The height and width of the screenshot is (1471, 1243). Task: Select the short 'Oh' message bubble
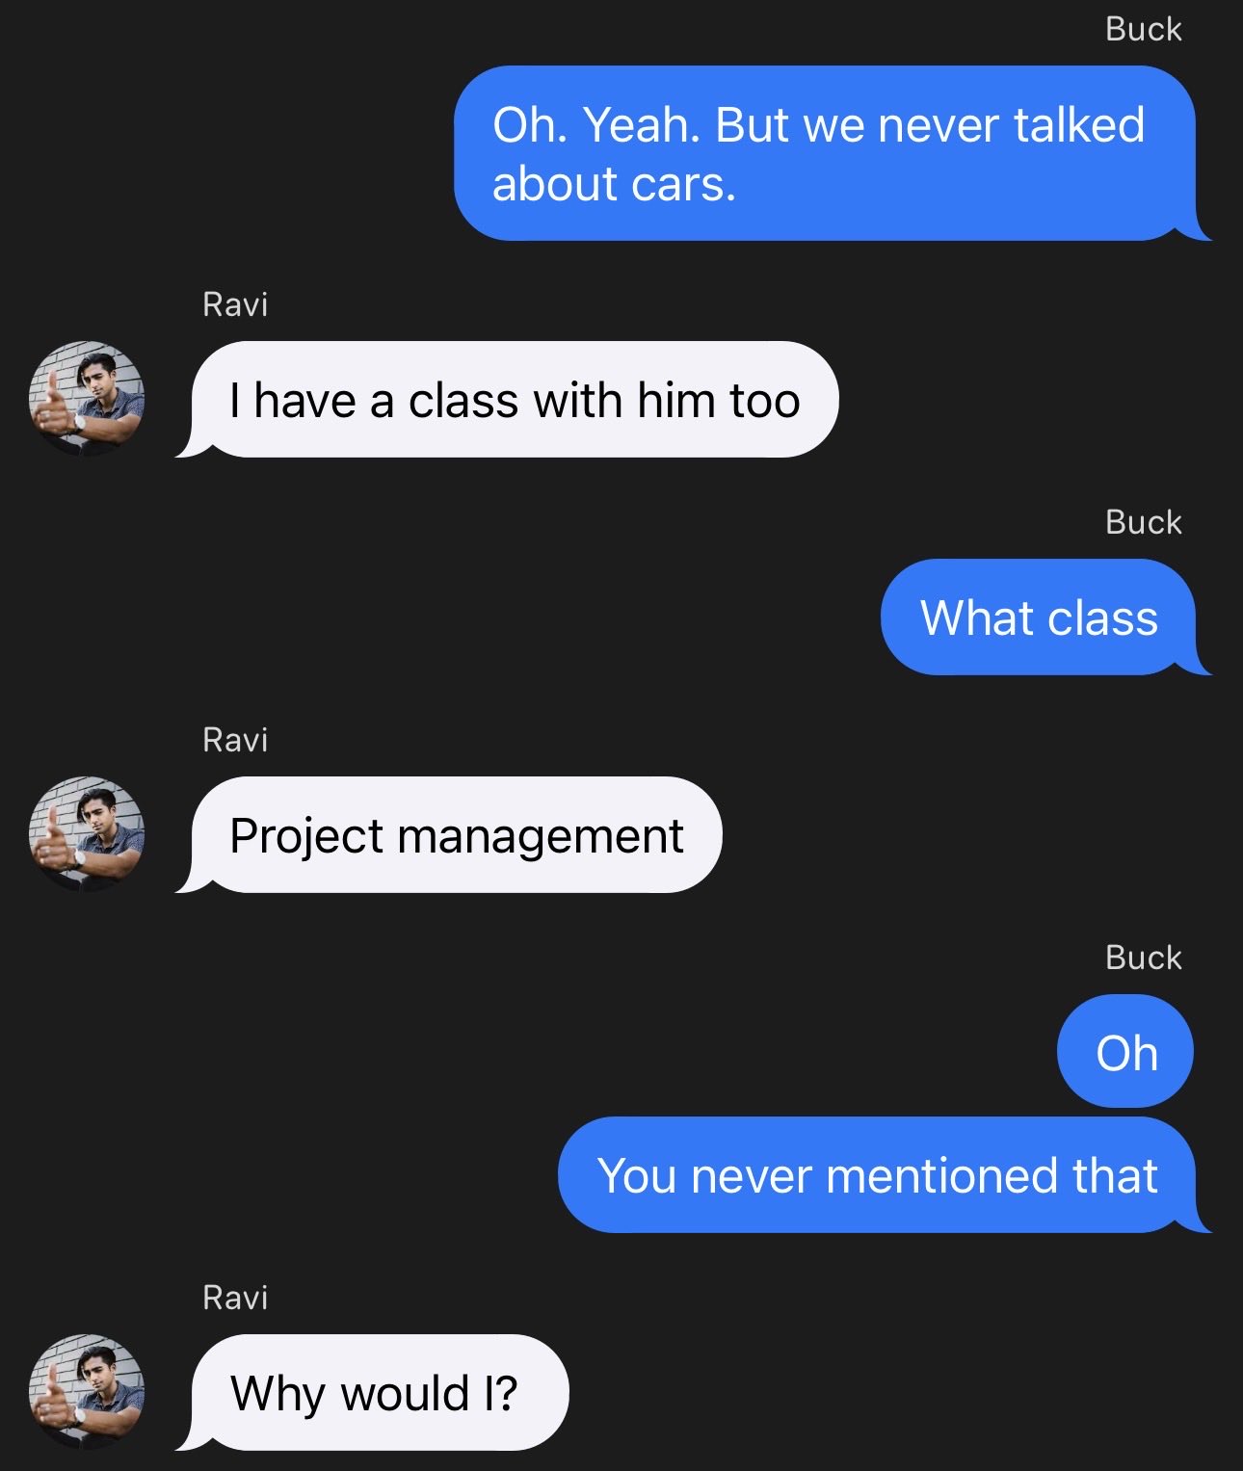1125,1052
